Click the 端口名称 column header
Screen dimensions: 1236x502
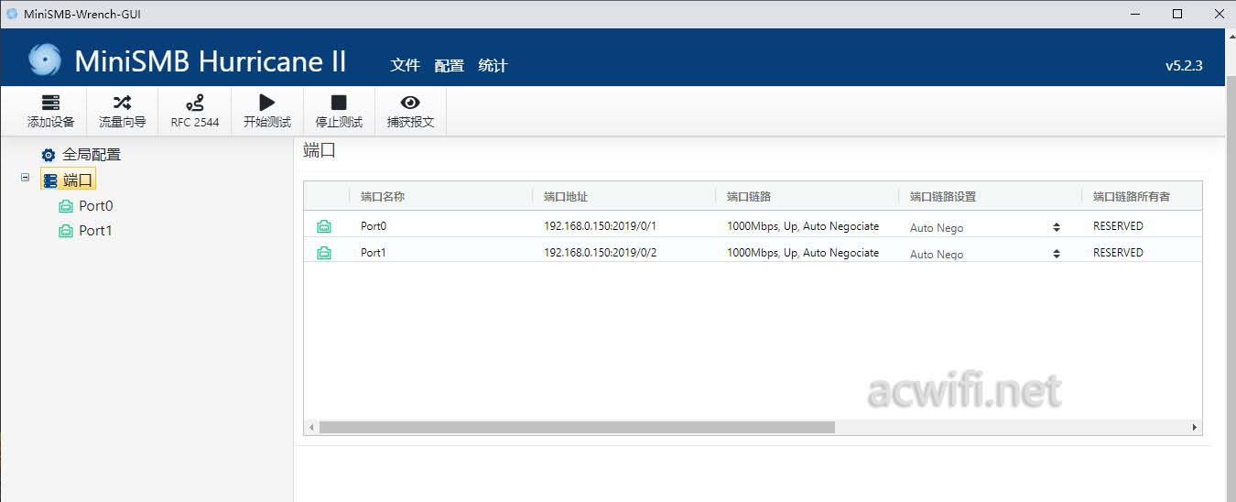point(383,196)
